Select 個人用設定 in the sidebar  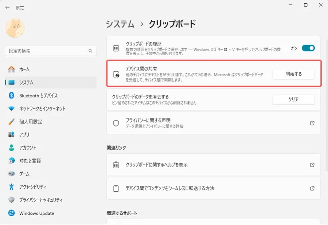pyautogui.click(x=31, y=122)
